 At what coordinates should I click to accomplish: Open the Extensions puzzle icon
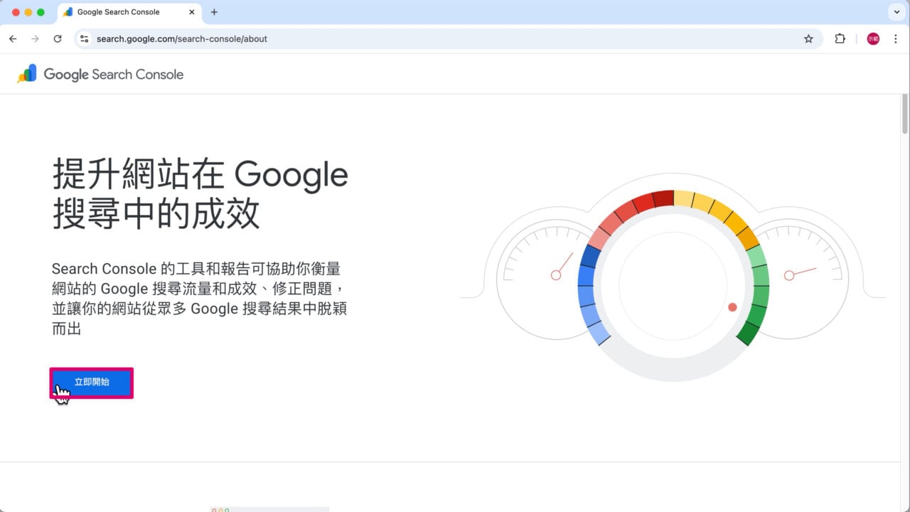840,39
